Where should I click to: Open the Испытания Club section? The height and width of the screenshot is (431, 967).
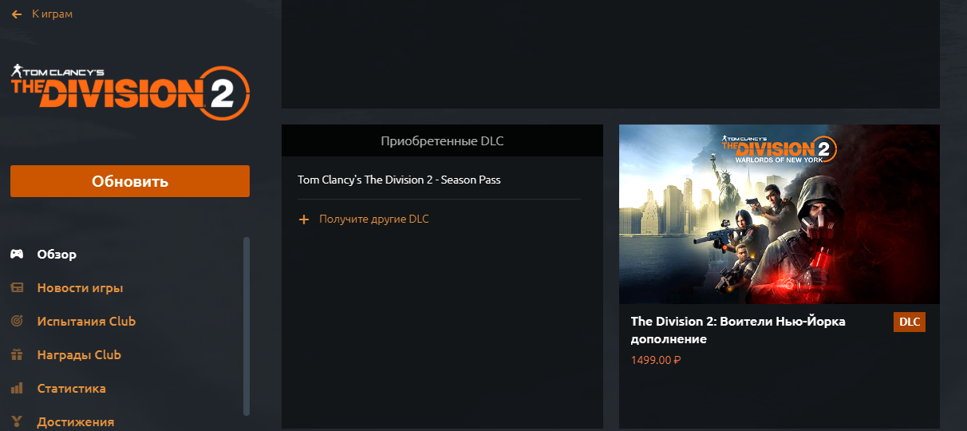[86, 322]
